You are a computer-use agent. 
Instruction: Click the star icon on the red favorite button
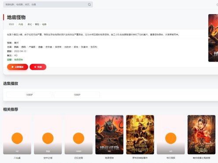35,67
